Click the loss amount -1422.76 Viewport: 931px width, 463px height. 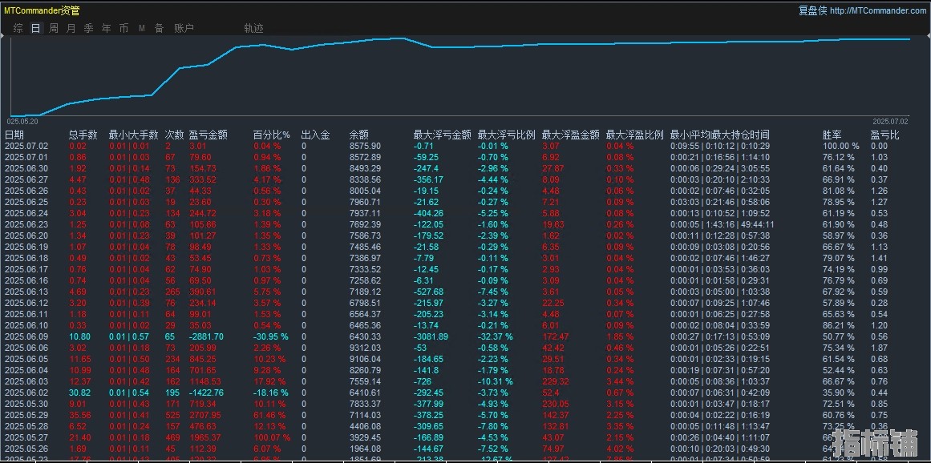pyautogui.click(x=206, y=393)
